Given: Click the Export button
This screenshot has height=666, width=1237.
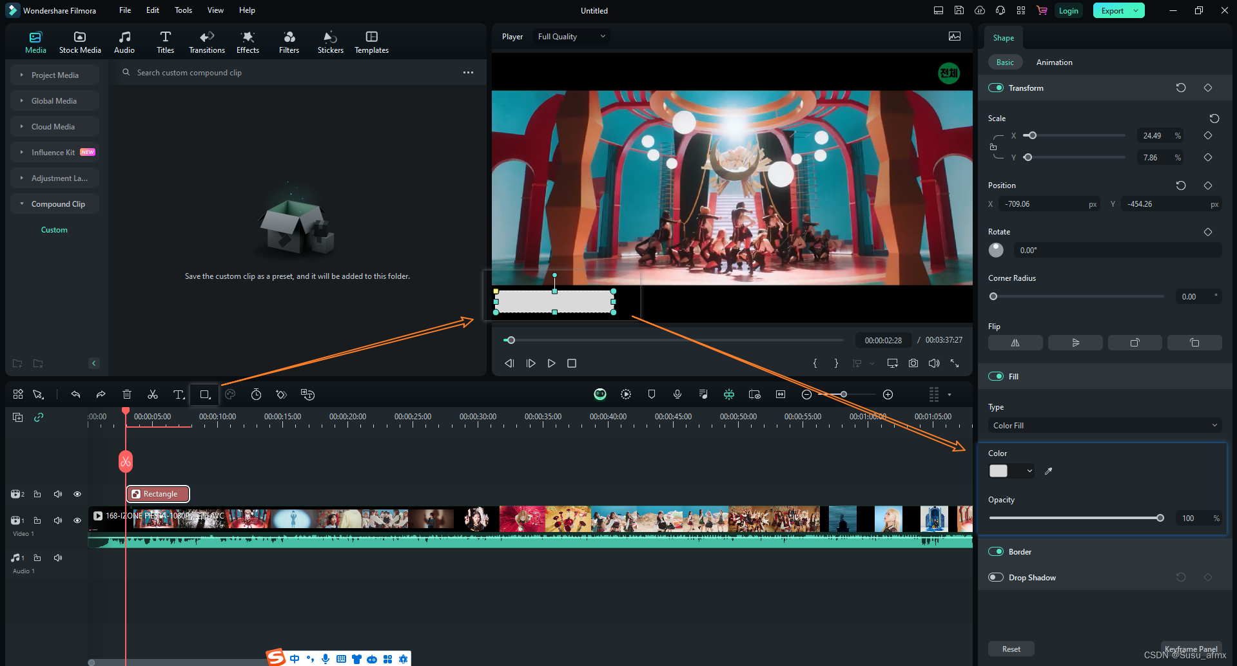Looking at the screenshot, I should point(1118,10).
